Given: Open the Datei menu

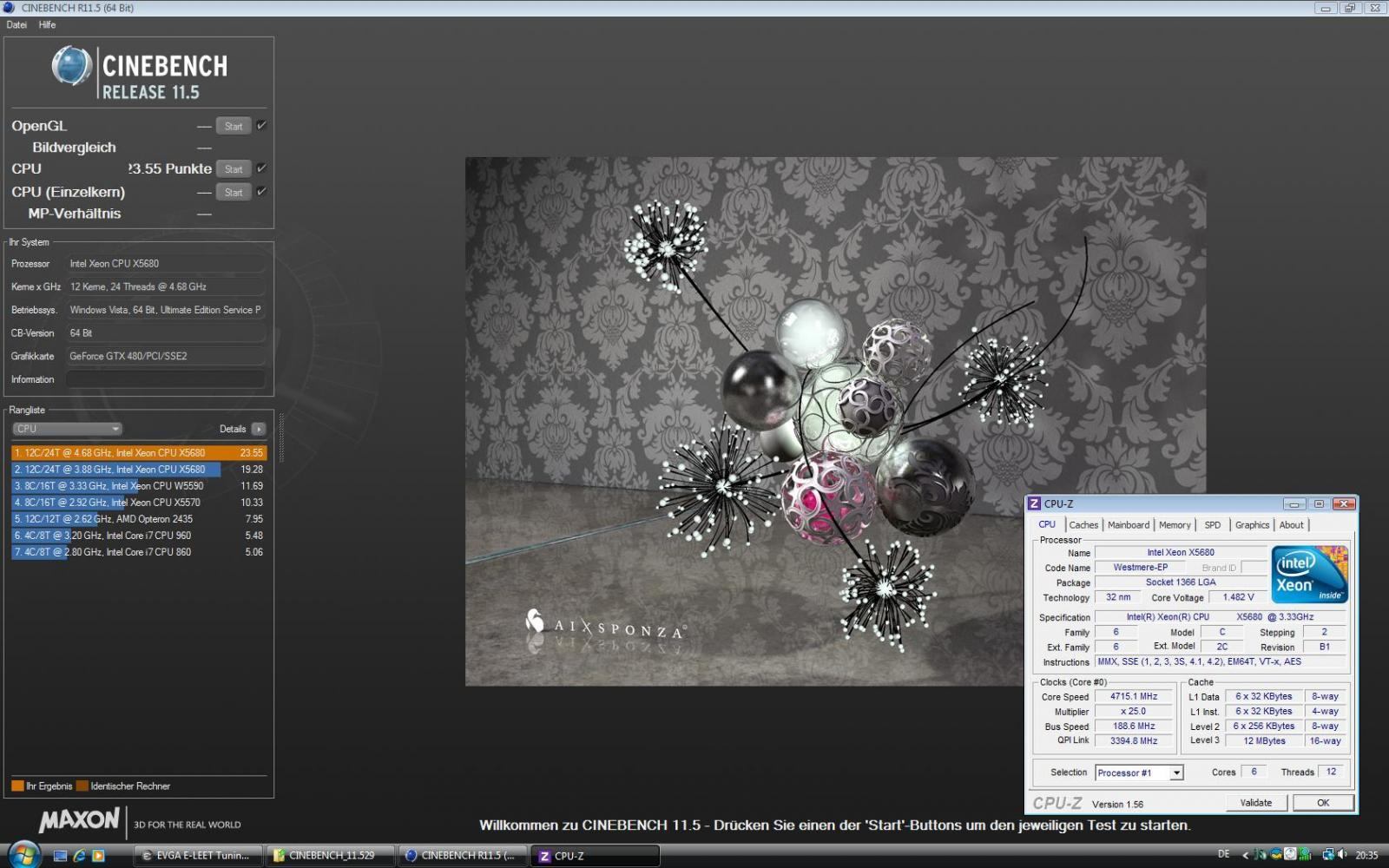Looking at the screenshot, I should (x=16, y=25).
